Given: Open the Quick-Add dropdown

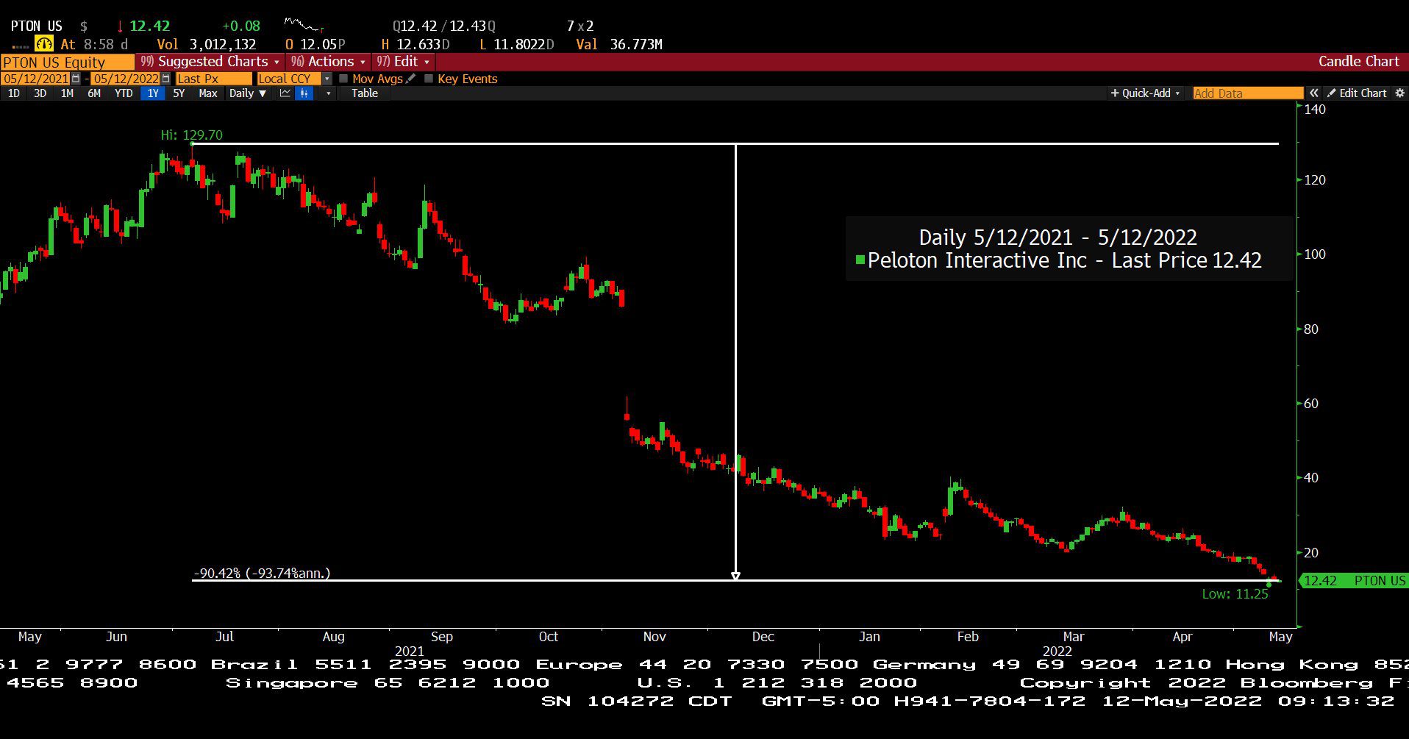Looking at the screenshot, I should click(x=1145, y=93).
